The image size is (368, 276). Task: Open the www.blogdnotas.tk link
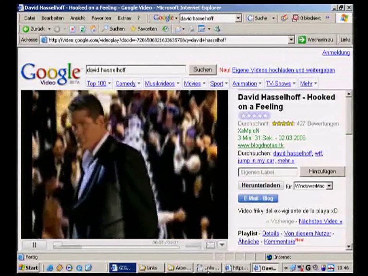[x=261, y=146]
